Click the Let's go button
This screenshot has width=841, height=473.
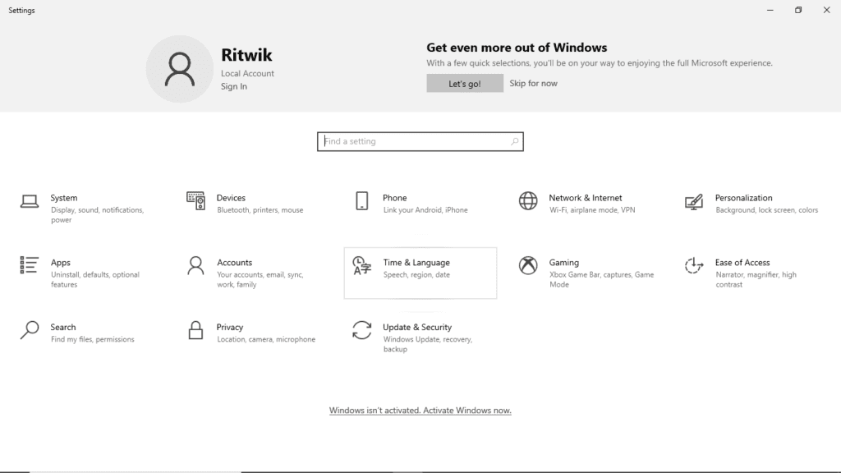(465, 83)
